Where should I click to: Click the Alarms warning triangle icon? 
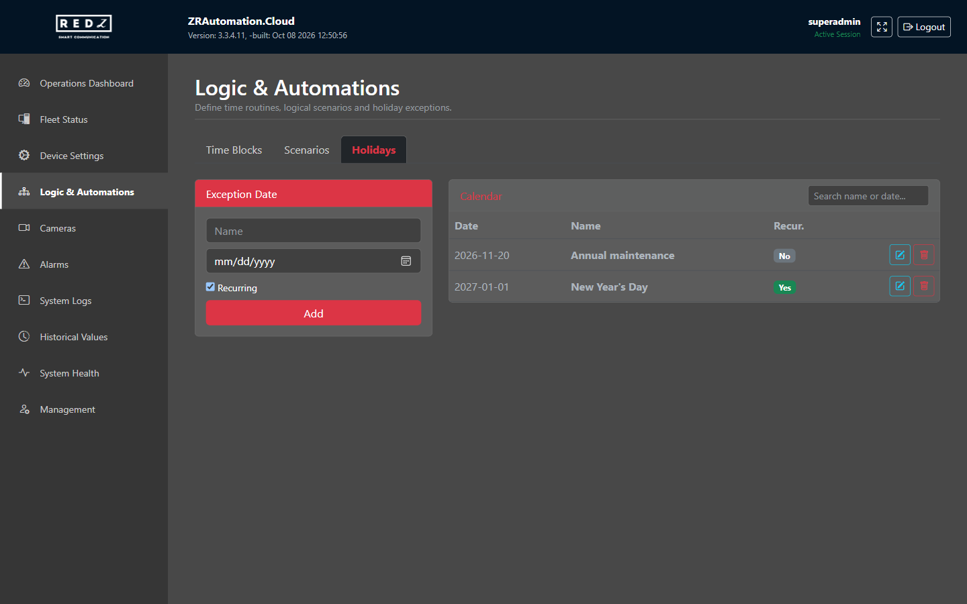(x=24, y=264)
